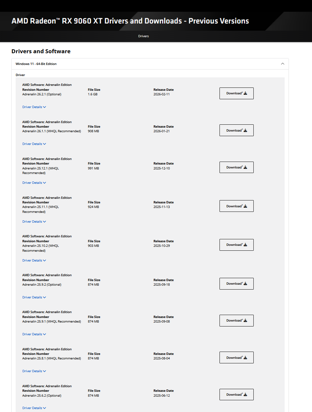Screen dimensions: 312x412
Task: Click the Drivers and Software heading
Action: (x=41, y=51)
